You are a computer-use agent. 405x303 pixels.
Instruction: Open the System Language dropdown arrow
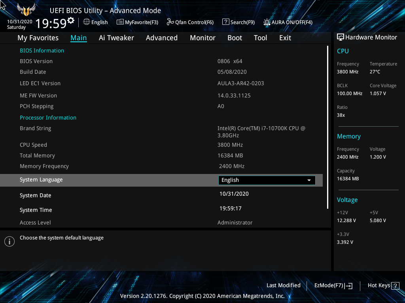point(309,180)
